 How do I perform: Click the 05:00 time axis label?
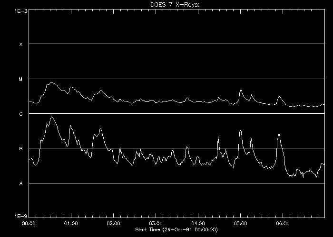point(240,224)
